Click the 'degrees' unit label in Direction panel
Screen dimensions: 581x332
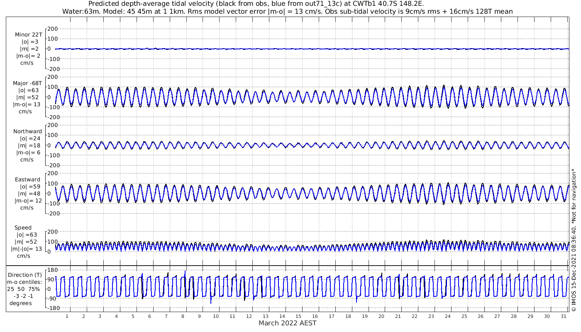click(21, 303)
